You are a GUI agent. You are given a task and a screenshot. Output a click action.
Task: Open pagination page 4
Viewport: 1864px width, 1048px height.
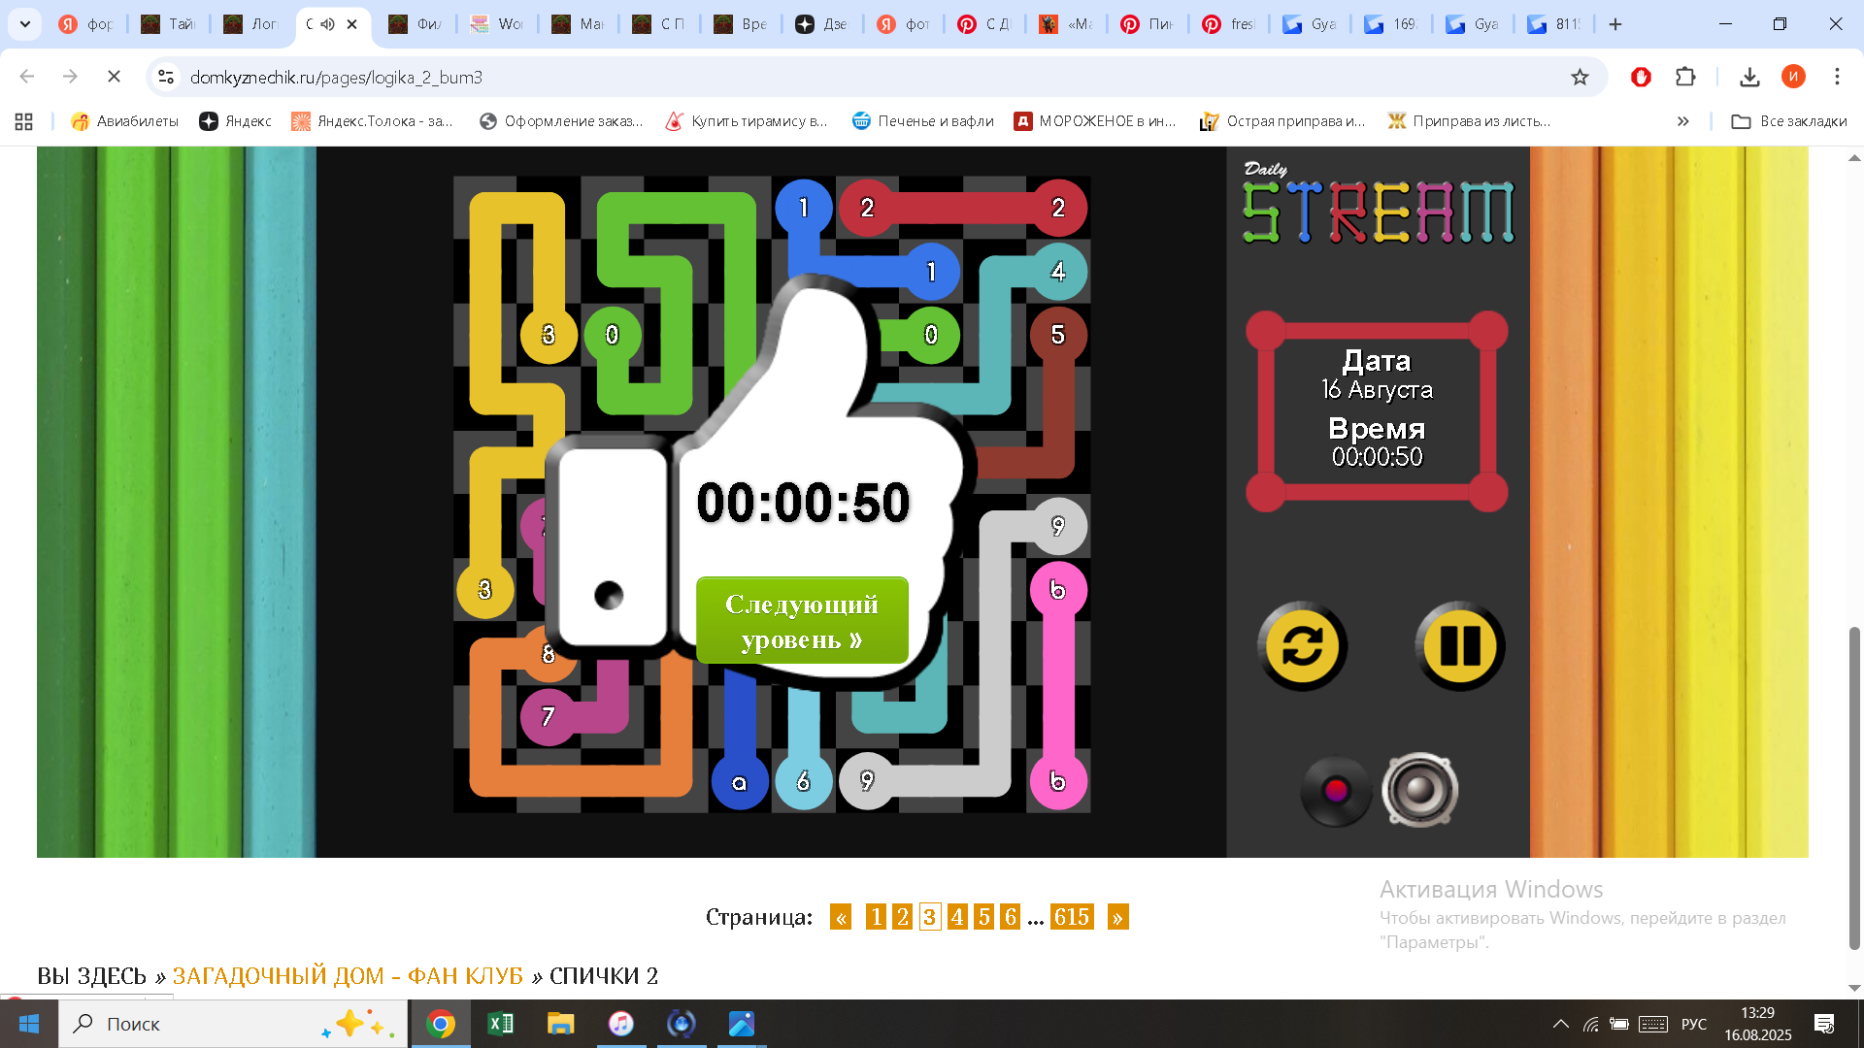point(957,917)
